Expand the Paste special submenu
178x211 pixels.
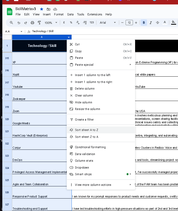click(x=101, y=65)
